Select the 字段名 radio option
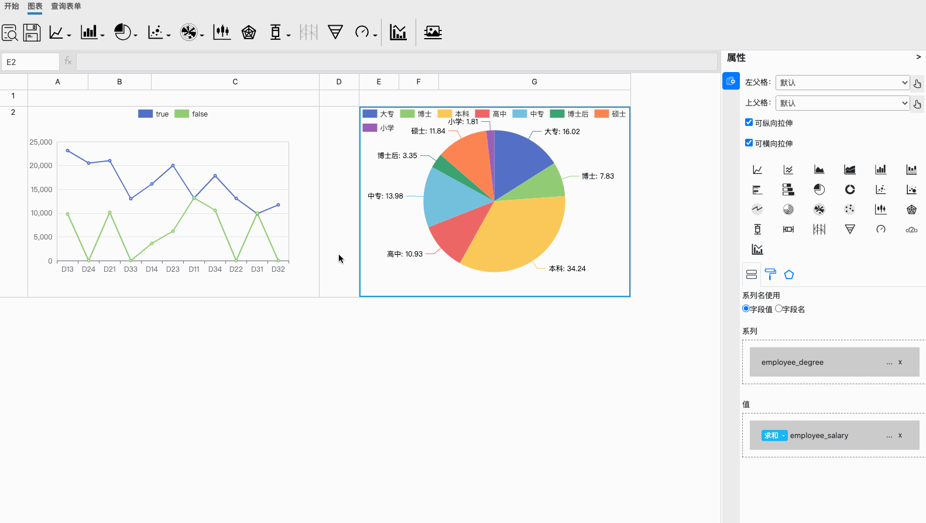The image size is (926, 523). tap(778, 309)
